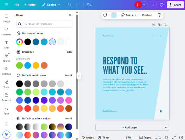See all default gradient colors
Viewport: 185px width, 140px height.
68,118
